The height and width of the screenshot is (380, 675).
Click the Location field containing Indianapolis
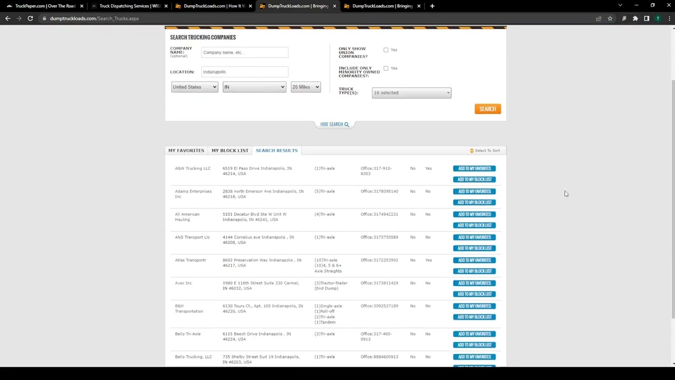[x=245, y=72]
